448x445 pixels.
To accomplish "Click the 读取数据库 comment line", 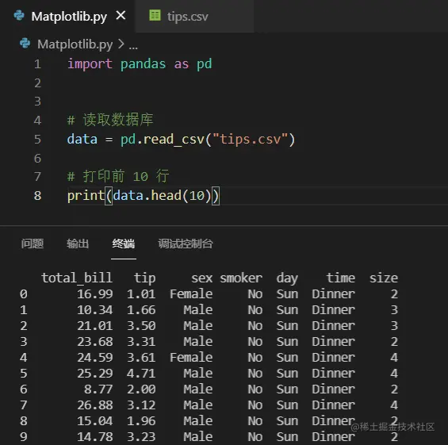I will 110,120.
